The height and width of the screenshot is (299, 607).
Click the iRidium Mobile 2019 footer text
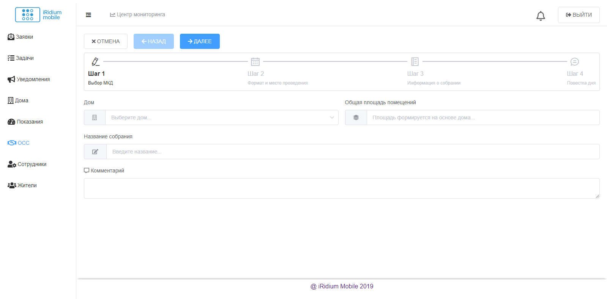point(342,286)
